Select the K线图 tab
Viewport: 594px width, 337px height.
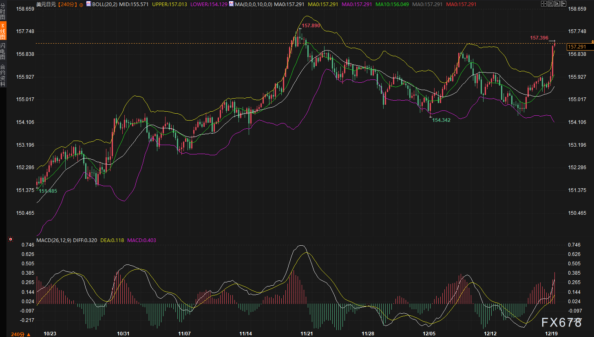point(3,31)
